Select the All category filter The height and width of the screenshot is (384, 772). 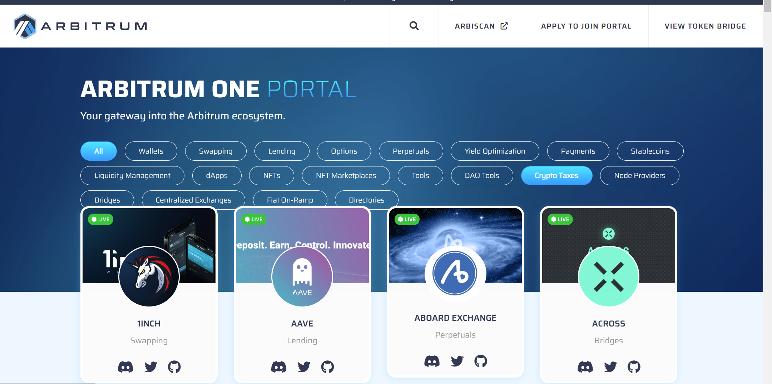point(99,151)
